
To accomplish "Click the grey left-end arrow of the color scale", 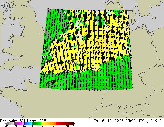I will pyautogui.click(x=6, y=124).
